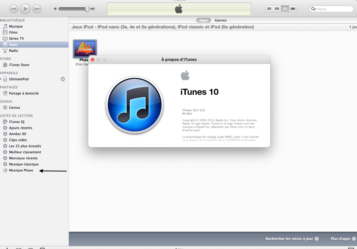Eject the UltimatePod device
This screenshot has width=357, height=249.
coord(63,79)
